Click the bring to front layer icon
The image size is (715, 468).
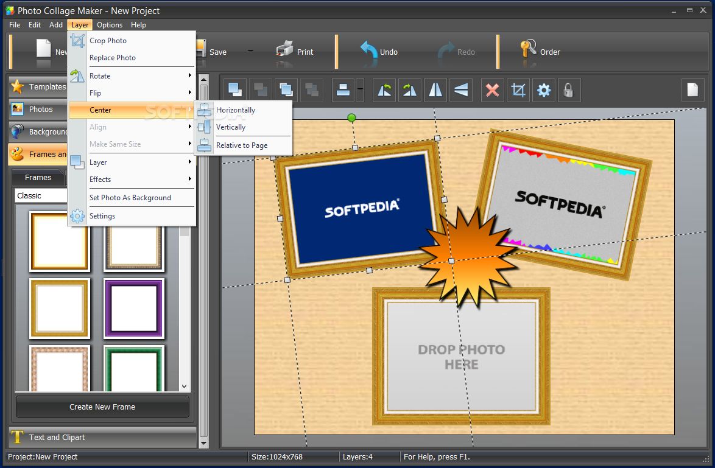(235, 90)
